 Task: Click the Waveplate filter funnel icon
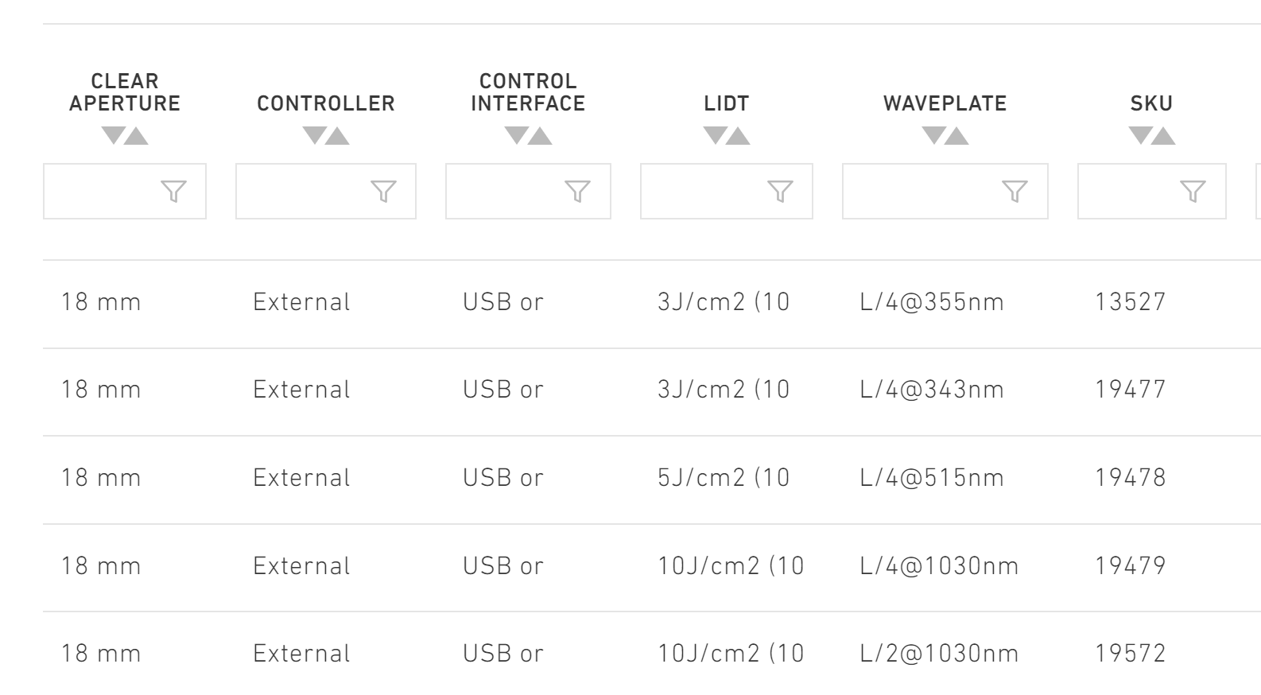click(x=1015, y=192)
